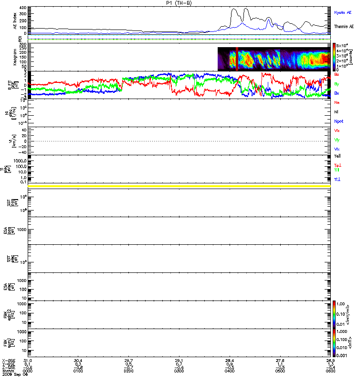Click the keogram counts color bar
The image size is (358, 381).
point(334,57)
